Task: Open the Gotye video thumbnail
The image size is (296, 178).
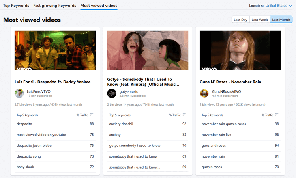Action: point(148,50)
